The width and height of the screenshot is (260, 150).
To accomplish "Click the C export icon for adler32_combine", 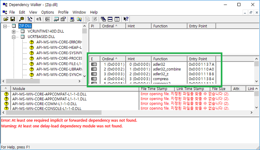I will pos(94,69).
